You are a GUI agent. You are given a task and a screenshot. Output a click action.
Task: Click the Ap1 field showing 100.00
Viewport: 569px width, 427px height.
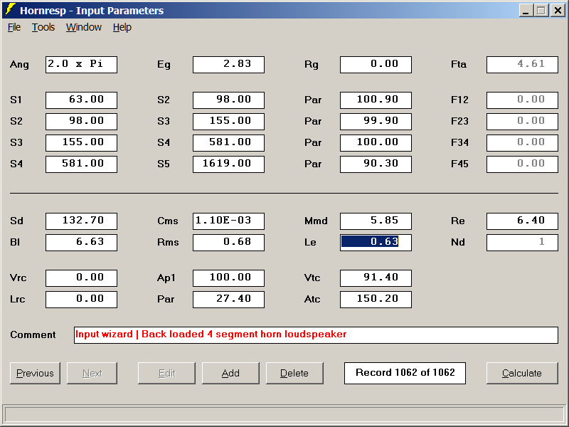click(x=228, y=278)
